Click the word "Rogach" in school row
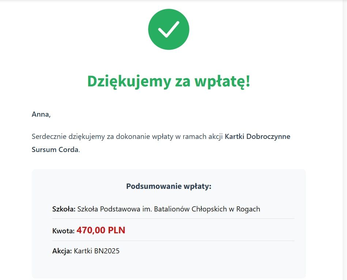This screenshot has height=280, width=347. tap(248, 209)
